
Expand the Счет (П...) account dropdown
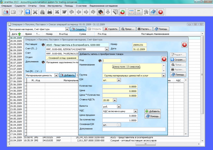[107, 49]
